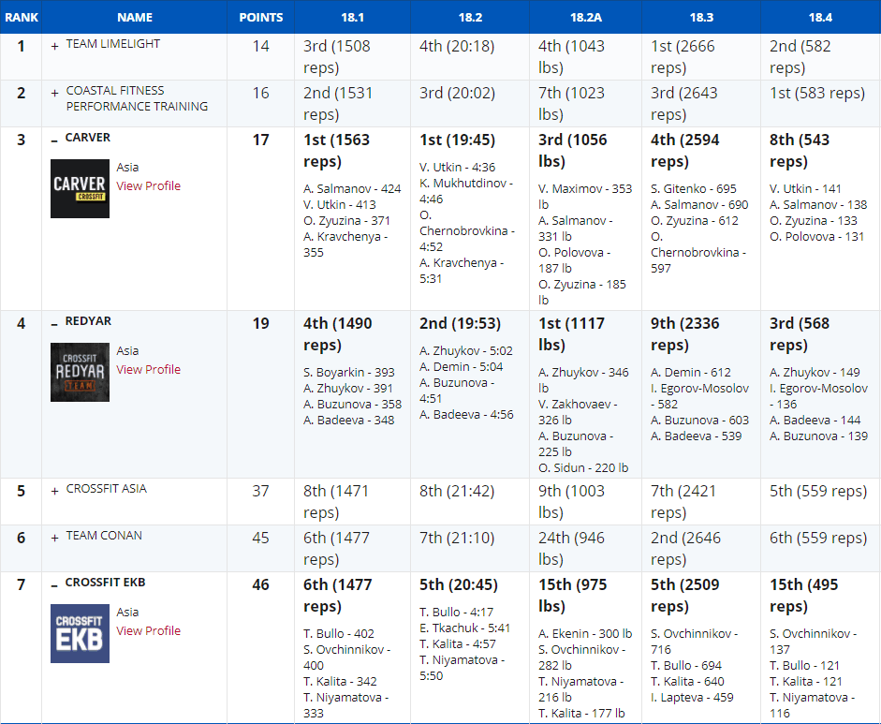Viewport: 881px width, 724px height.
Task: Open View Profile link for CARVER
Action: click(x=148, y=186)
